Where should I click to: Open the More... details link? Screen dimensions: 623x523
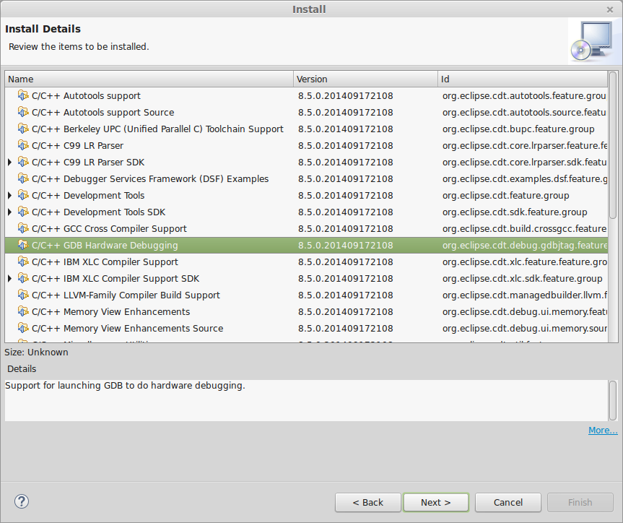pos(603,431)
